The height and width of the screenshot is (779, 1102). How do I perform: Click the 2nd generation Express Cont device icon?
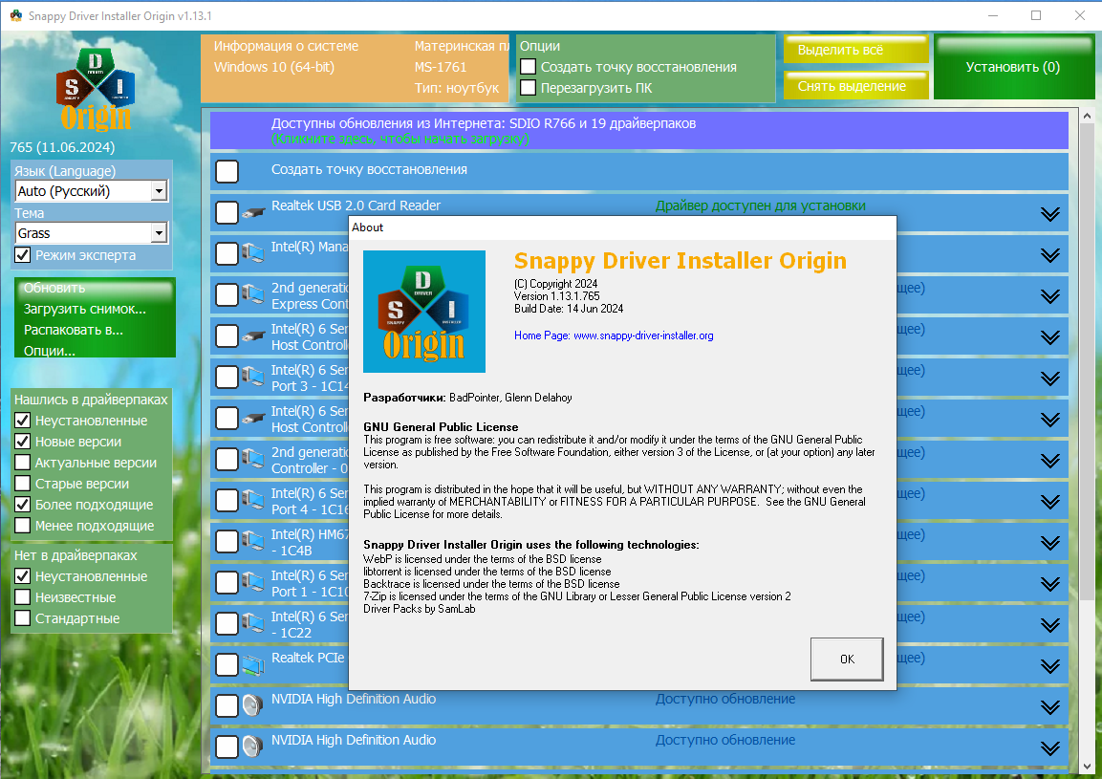253,294
